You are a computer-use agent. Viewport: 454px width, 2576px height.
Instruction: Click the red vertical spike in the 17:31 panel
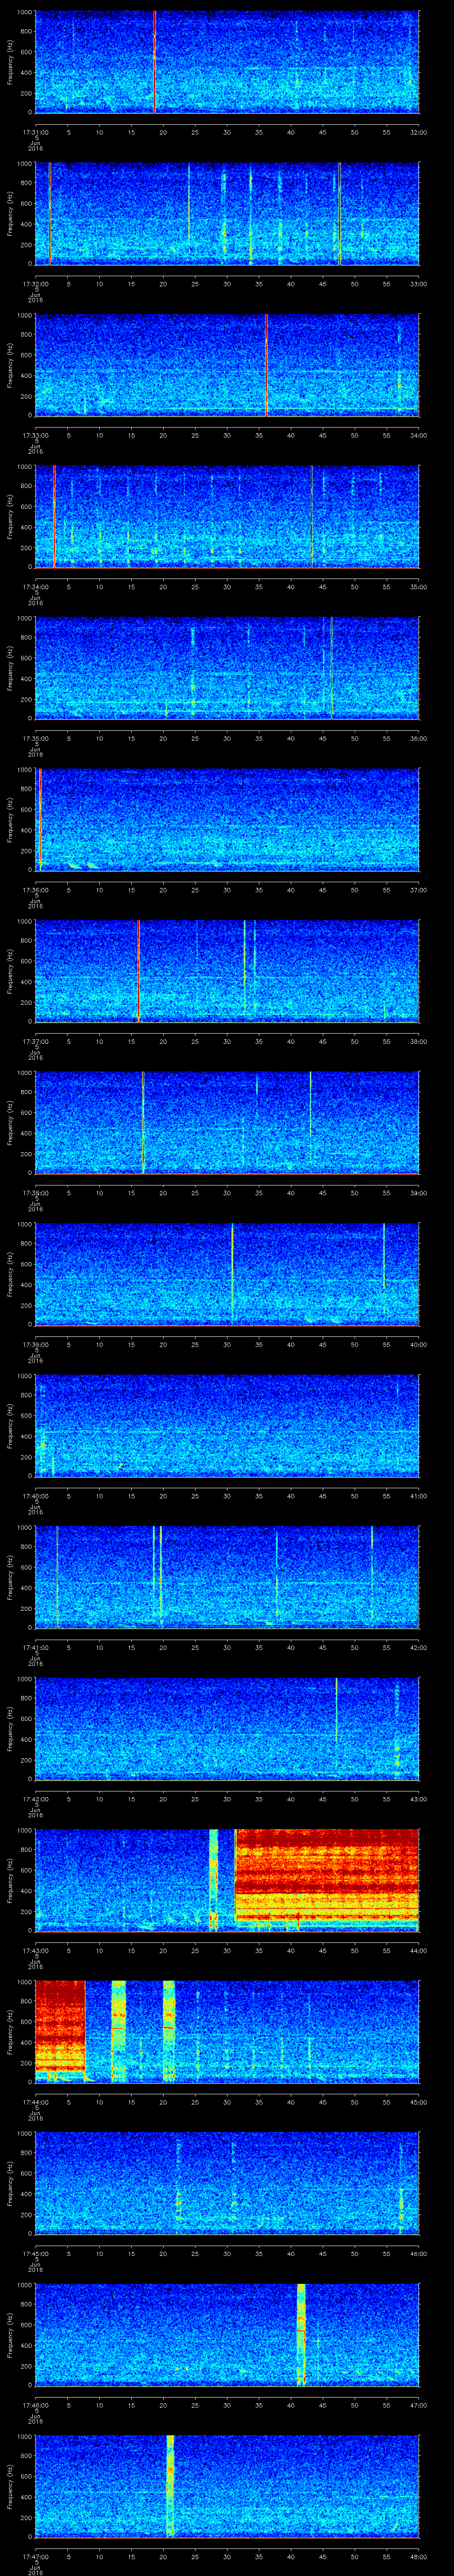tap(155, 63)
